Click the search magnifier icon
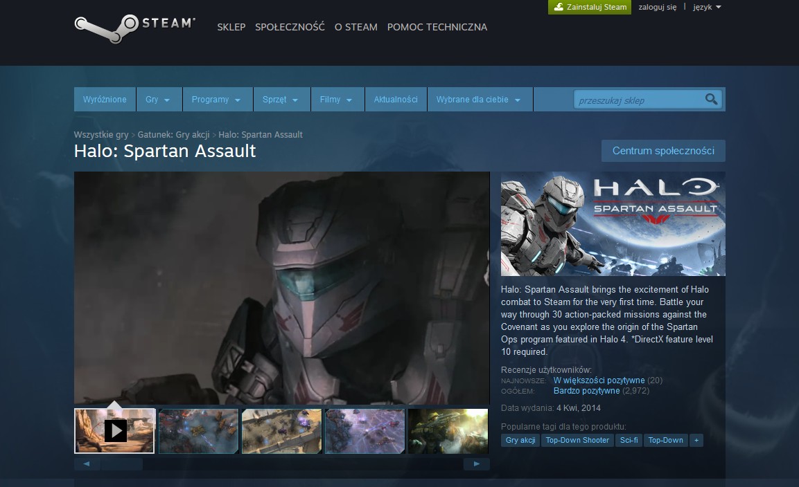 coord(712,99)
